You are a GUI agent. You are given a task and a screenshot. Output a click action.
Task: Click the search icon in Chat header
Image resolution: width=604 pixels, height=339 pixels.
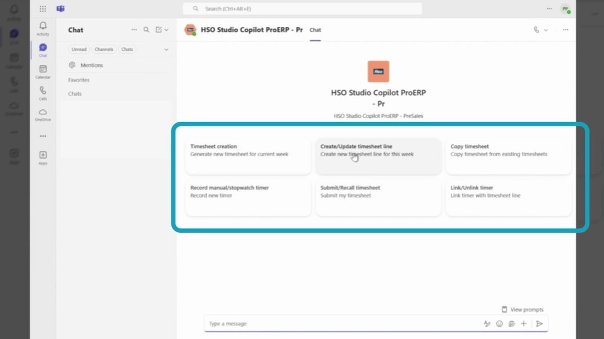pos(146,30)
